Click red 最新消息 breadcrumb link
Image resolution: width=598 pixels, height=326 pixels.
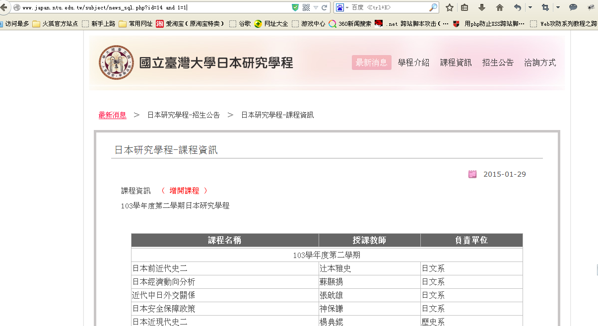[x=113, y=115]
